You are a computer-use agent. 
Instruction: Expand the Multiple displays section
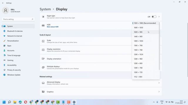[x=101, y=67]
